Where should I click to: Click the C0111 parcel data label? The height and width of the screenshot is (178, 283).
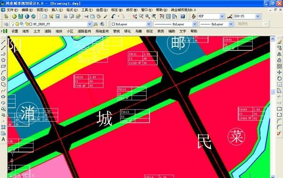click(143, 59)
